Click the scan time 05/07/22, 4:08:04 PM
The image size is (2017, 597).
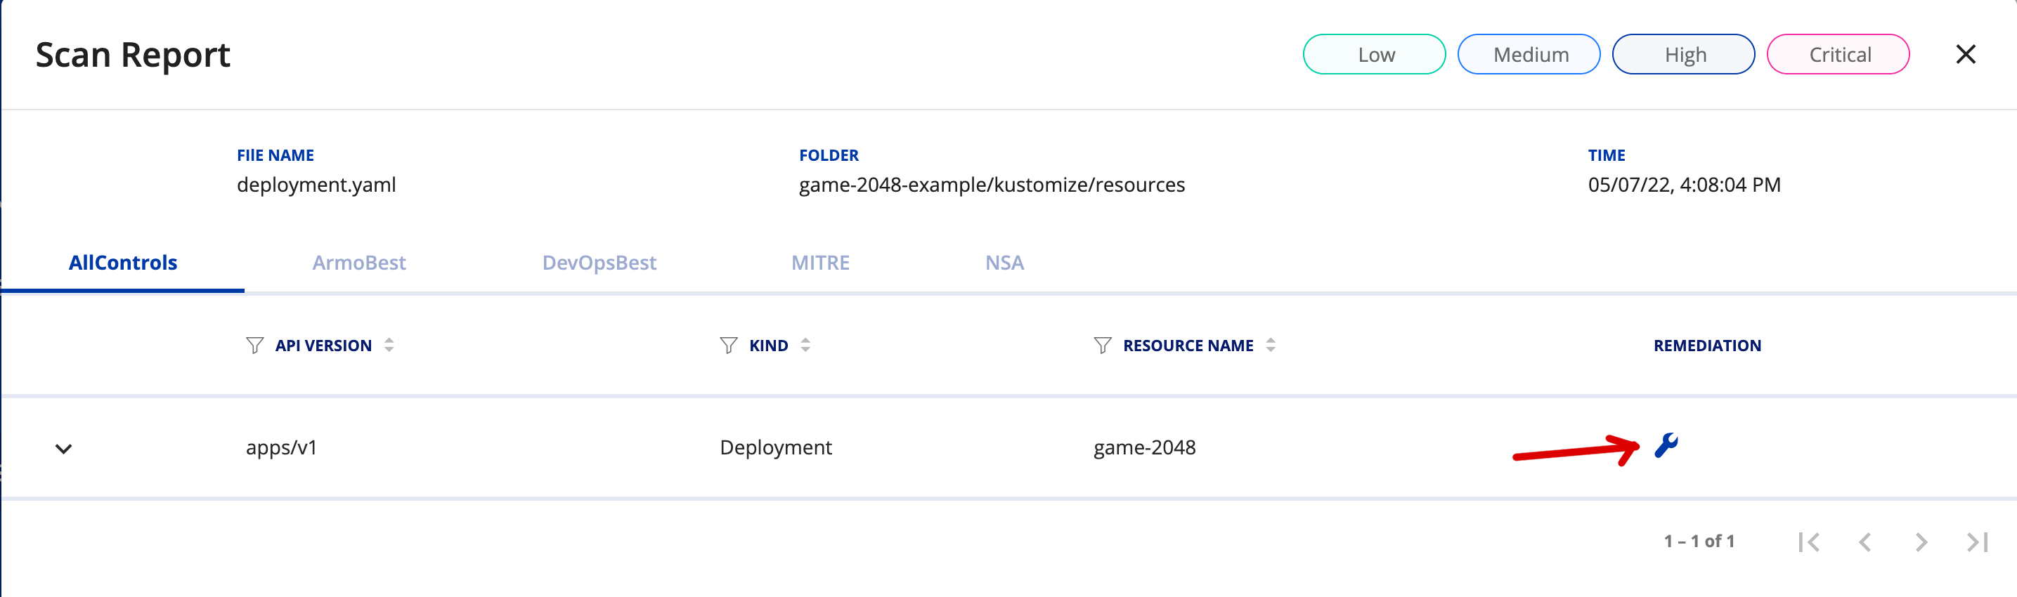tap(1683, 185)
